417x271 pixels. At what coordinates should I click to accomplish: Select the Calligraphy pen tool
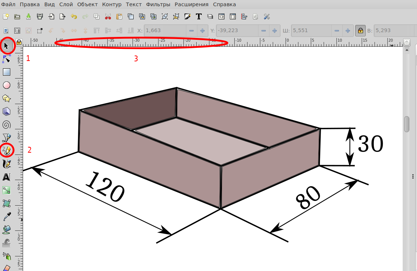[x=6, y=164]
